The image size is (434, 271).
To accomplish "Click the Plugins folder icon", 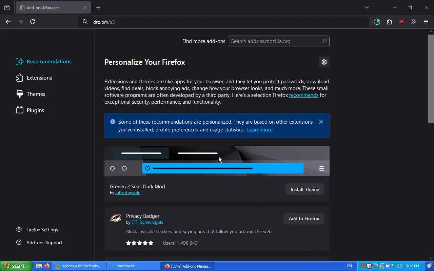I will point(20,110).
